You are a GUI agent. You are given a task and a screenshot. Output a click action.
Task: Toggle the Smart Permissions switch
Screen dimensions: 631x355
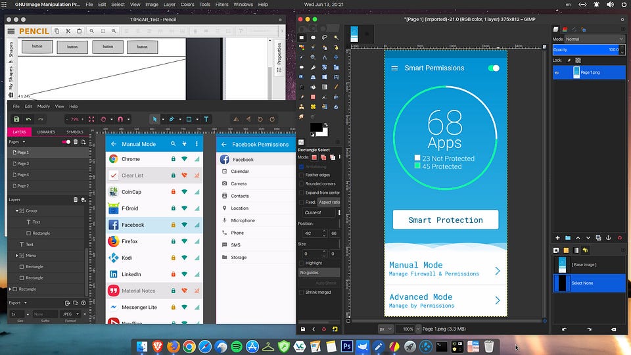(x=494, y=68)
